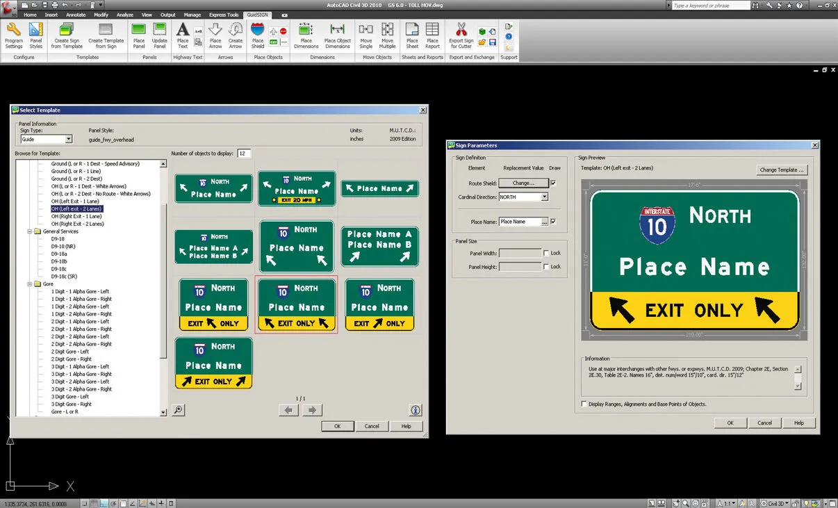The image size is (838, 508).
Task: Click the blue help icon in Support panel
Action: coord(509,36)
